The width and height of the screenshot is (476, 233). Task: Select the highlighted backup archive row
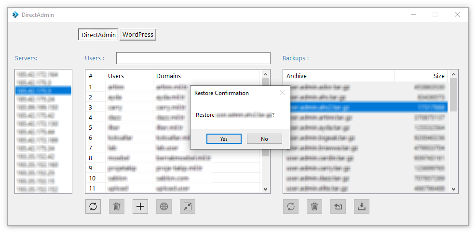[366, 107]
